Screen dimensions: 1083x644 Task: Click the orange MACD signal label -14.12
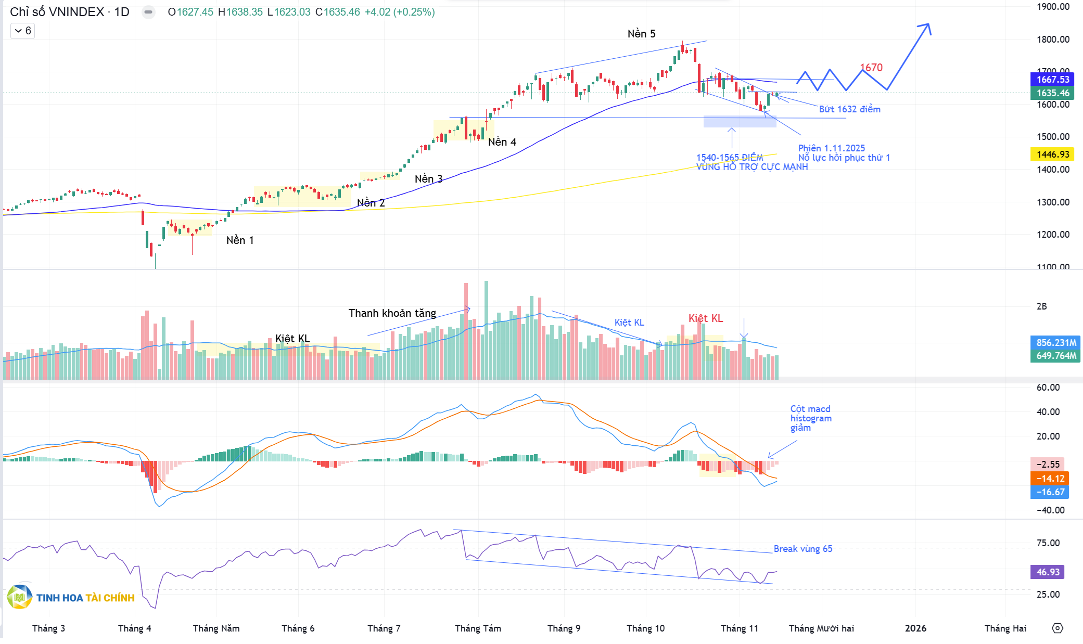pos(1049,478)
